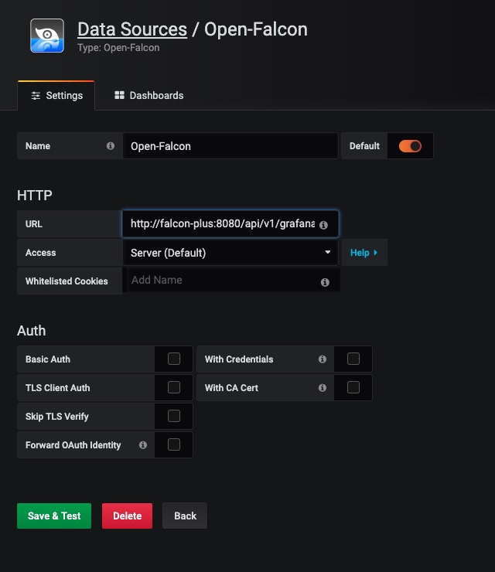The height and width of the screenshot is (572, 495).
Task: Tick the Forward OAuth Identity checkbox
Action: 174,444
